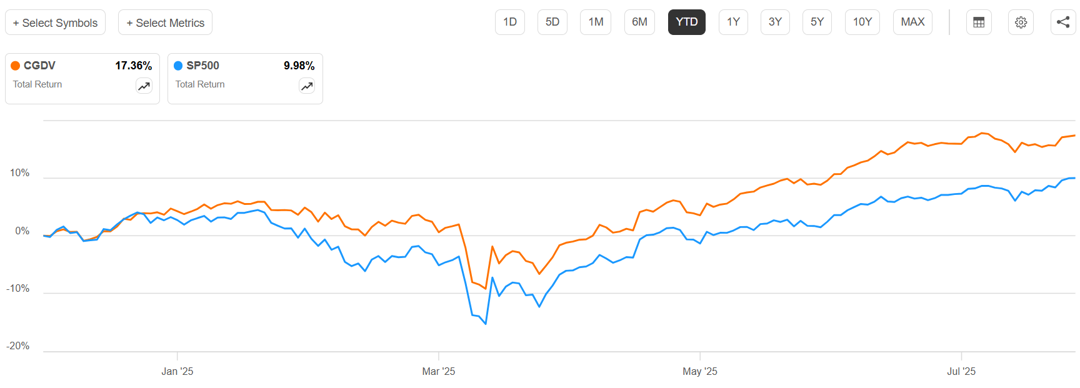Switch to the MAX range tab

(x=912, y=22)
